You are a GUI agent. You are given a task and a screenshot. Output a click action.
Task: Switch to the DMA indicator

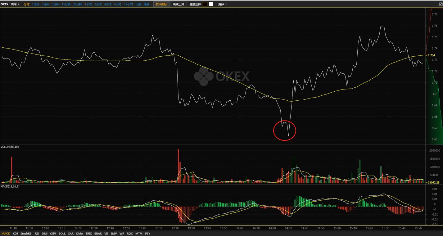[80, 234]
